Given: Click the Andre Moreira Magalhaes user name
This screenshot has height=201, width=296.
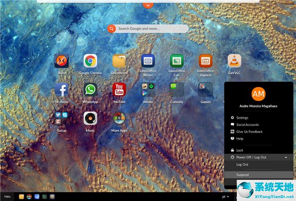Looking at the screenshot, I should click(259, 106).
